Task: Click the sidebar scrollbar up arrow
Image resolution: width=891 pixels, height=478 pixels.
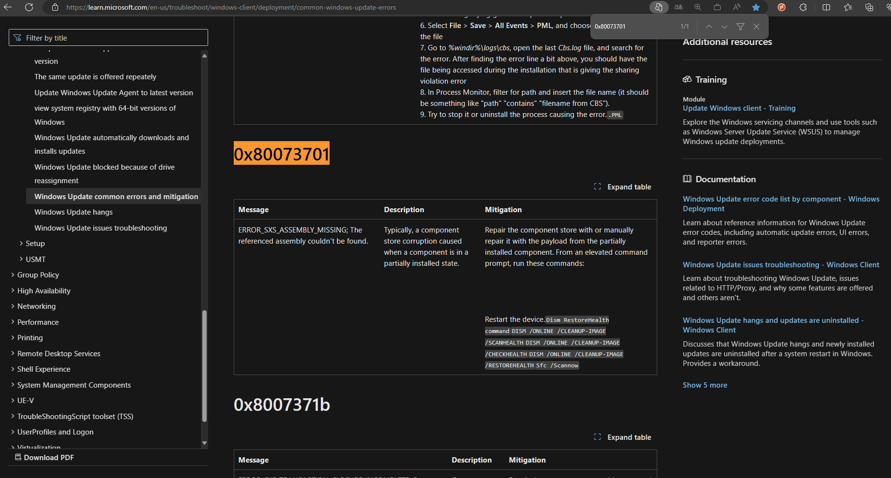Action: (x=204, y=56)
